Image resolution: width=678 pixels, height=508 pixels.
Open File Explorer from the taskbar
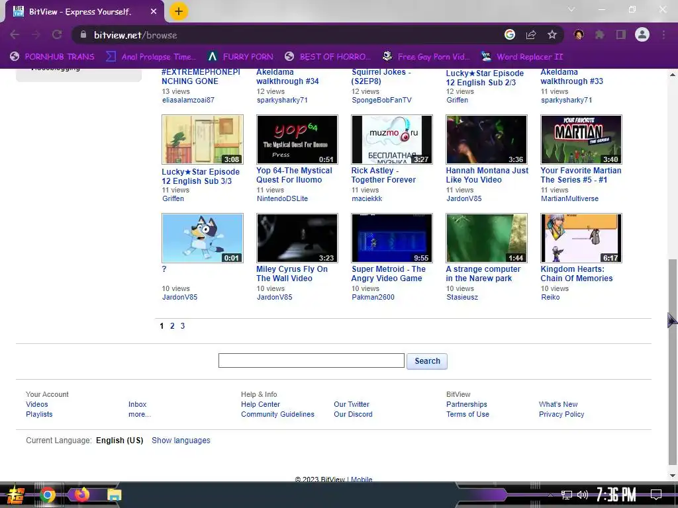(114, 495)
